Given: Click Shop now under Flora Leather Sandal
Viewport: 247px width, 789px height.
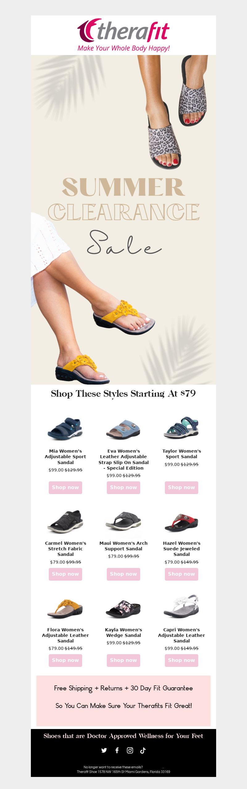Looking at the screenshot, I should 65,660.
